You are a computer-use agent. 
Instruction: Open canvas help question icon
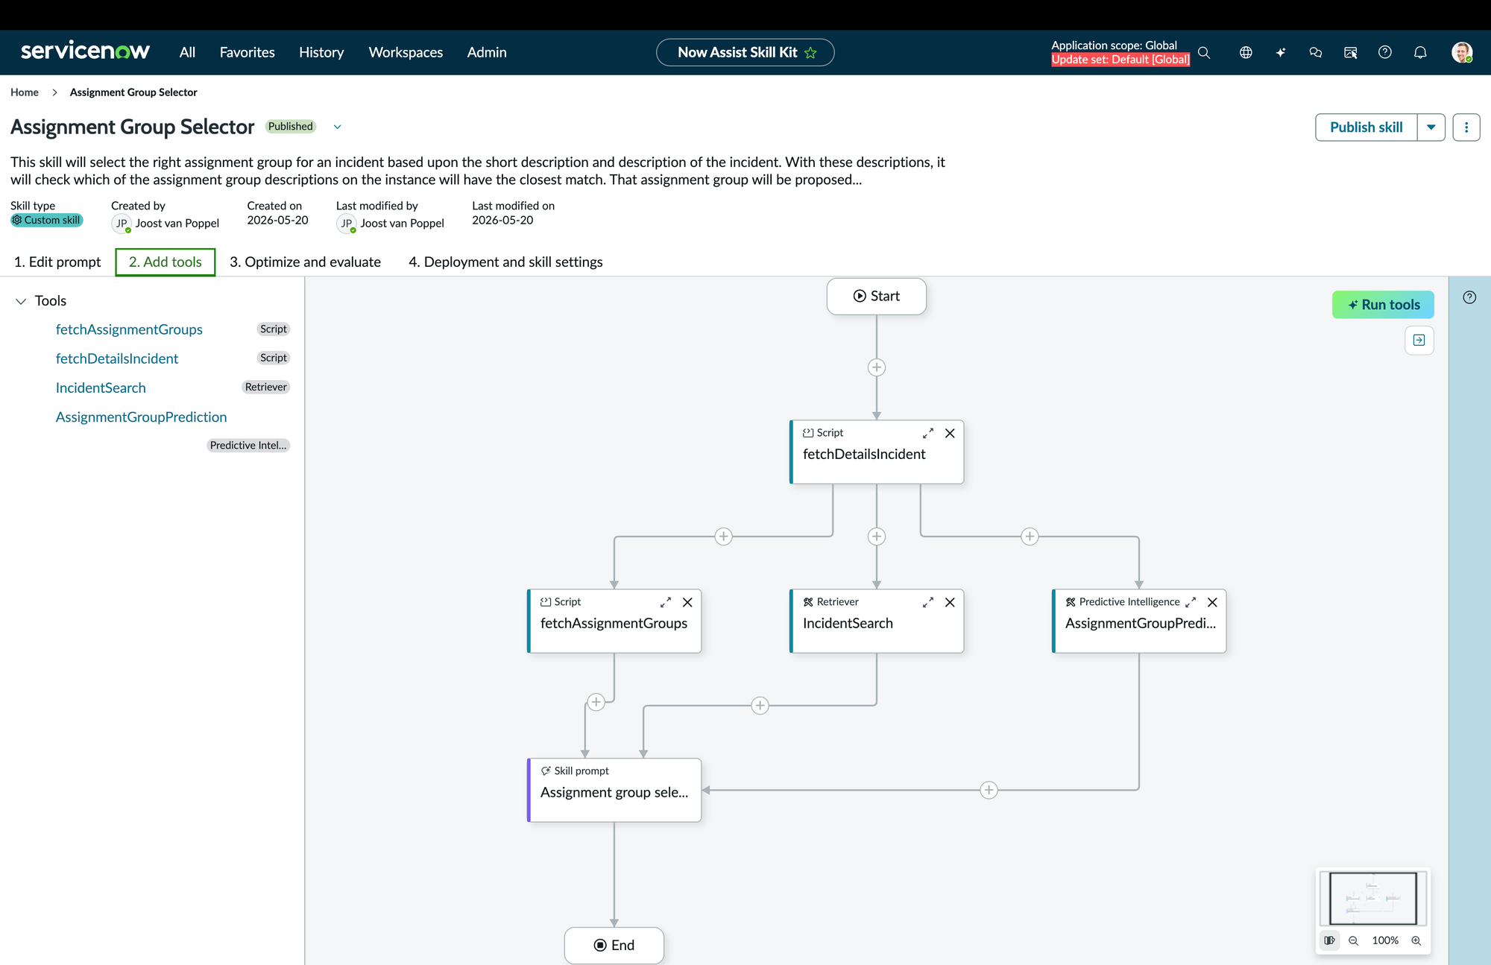(x=1469, y=297)
